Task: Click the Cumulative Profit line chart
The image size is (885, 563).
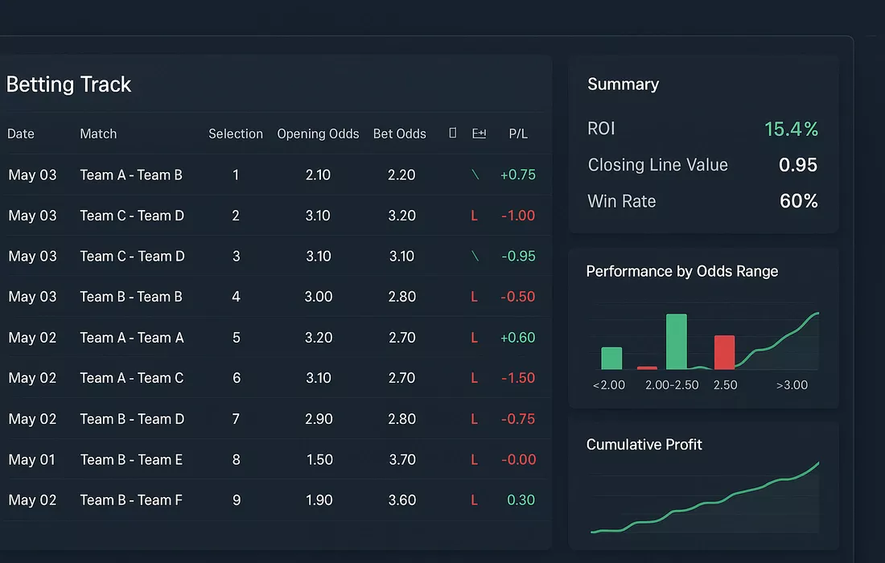Action: coord(705,498)
